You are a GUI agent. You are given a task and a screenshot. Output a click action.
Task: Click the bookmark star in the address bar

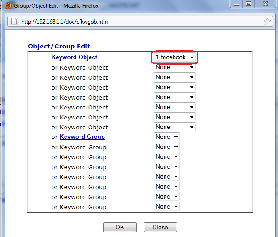pos(267,21)
